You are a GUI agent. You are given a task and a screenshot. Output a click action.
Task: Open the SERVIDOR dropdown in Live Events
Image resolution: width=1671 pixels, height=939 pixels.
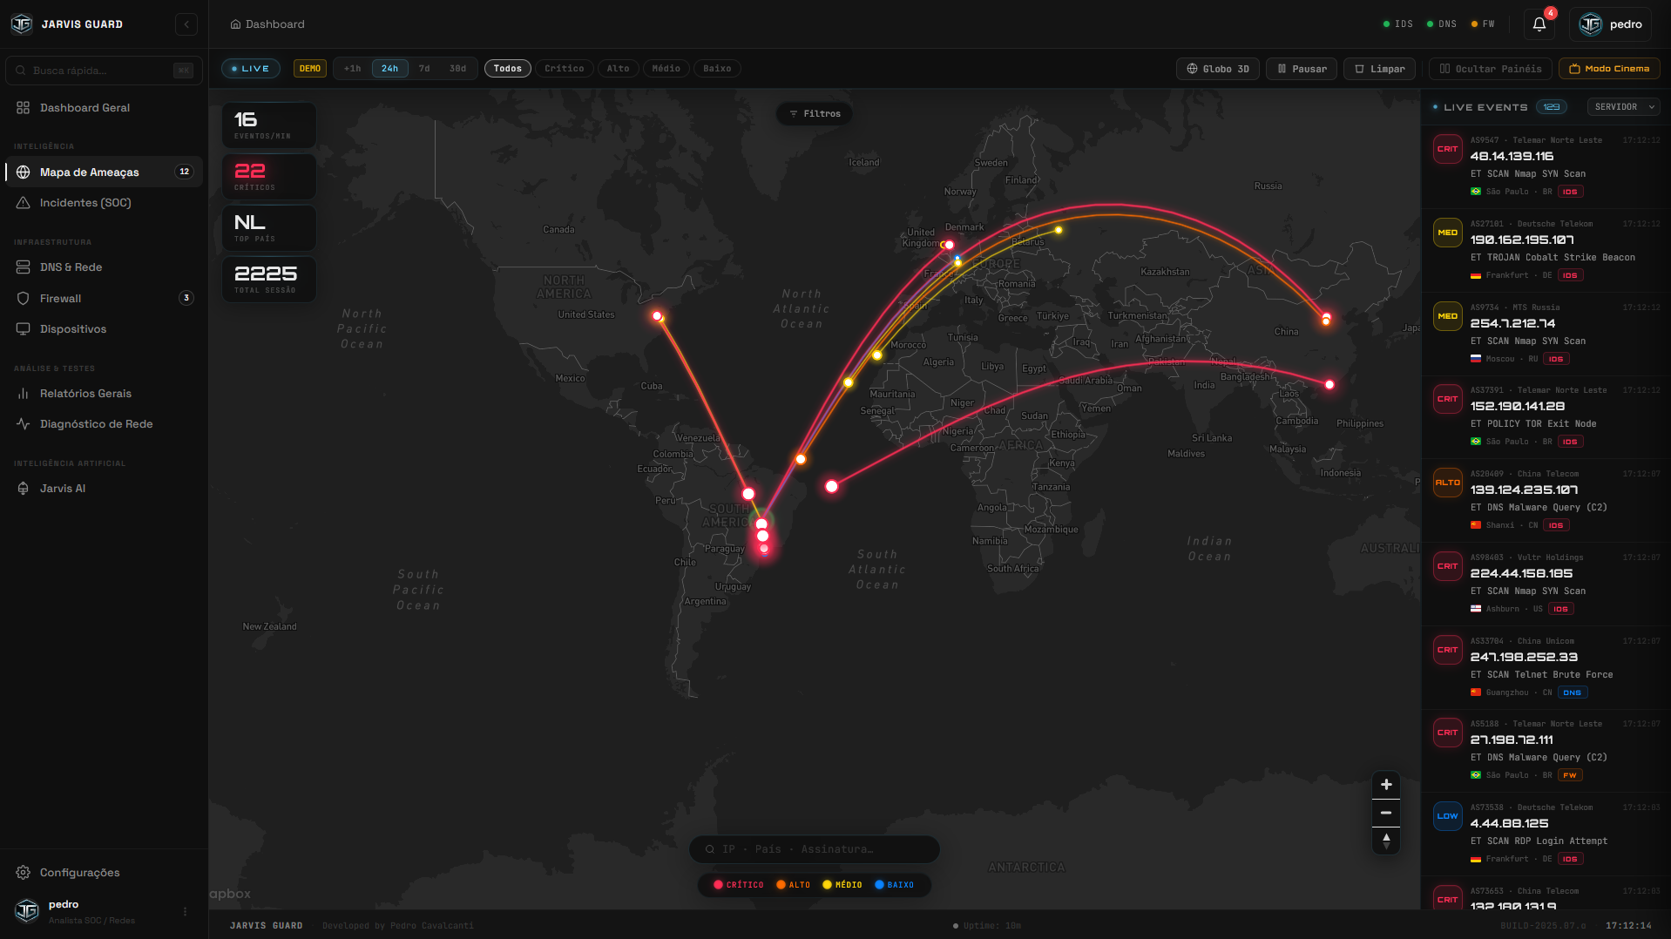pos(1622,106)
